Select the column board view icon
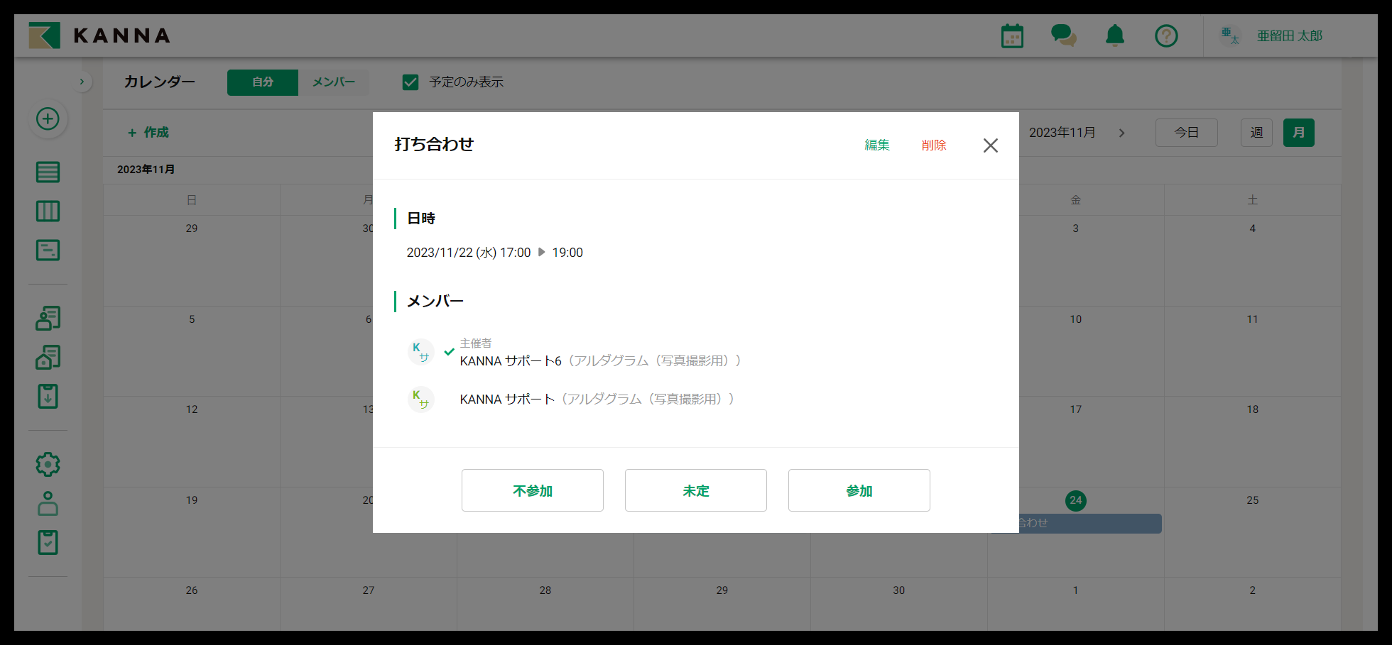The image size is (1392, 645). (x=48, y=211)
